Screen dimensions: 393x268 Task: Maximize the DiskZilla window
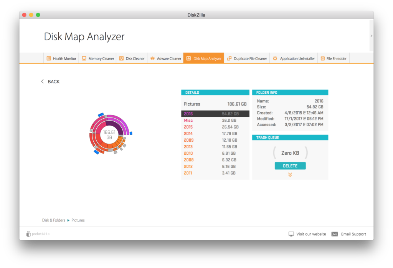point(38,15)
